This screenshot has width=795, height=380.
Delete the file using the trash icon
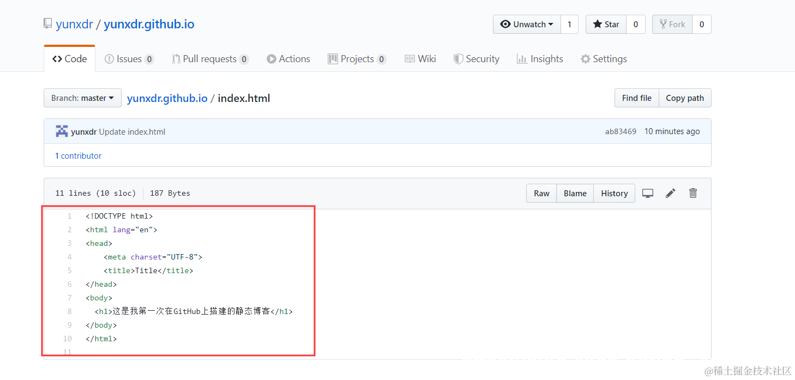click(x=693, y=193)
